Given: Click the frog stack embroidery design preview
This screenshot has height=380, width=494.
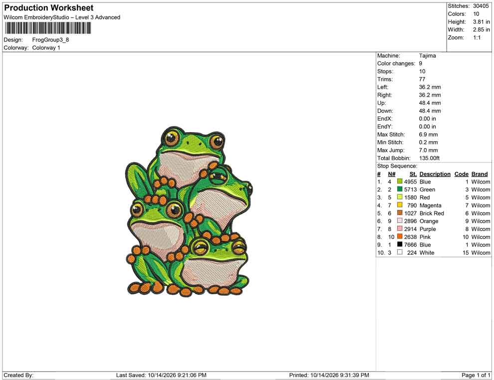Looking at the screenshot, I should point(189,211).
